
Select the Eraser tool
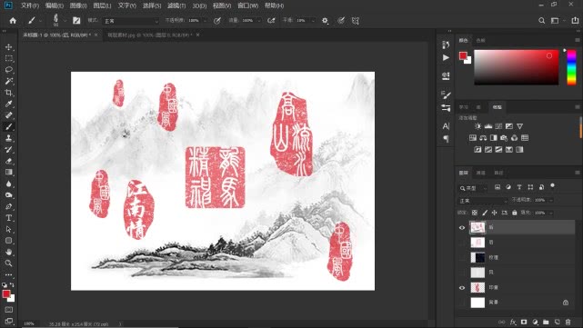8,161
